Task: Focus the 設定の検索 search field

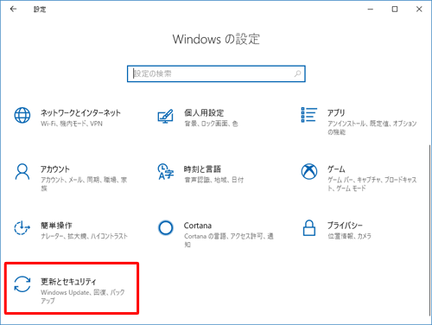Action: point(216,73)
